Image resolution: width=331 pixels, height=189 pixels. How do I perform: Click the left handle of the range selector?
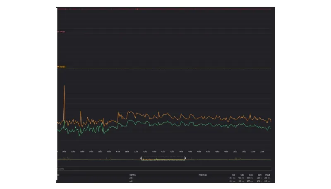[x=141, y=158]
